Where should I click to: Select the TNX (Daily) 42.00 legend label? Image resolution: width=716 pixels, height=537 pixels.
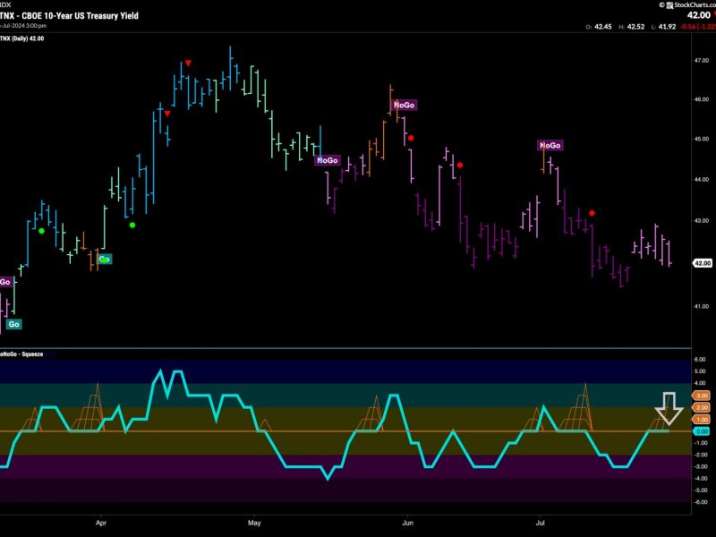coord(22,38)
